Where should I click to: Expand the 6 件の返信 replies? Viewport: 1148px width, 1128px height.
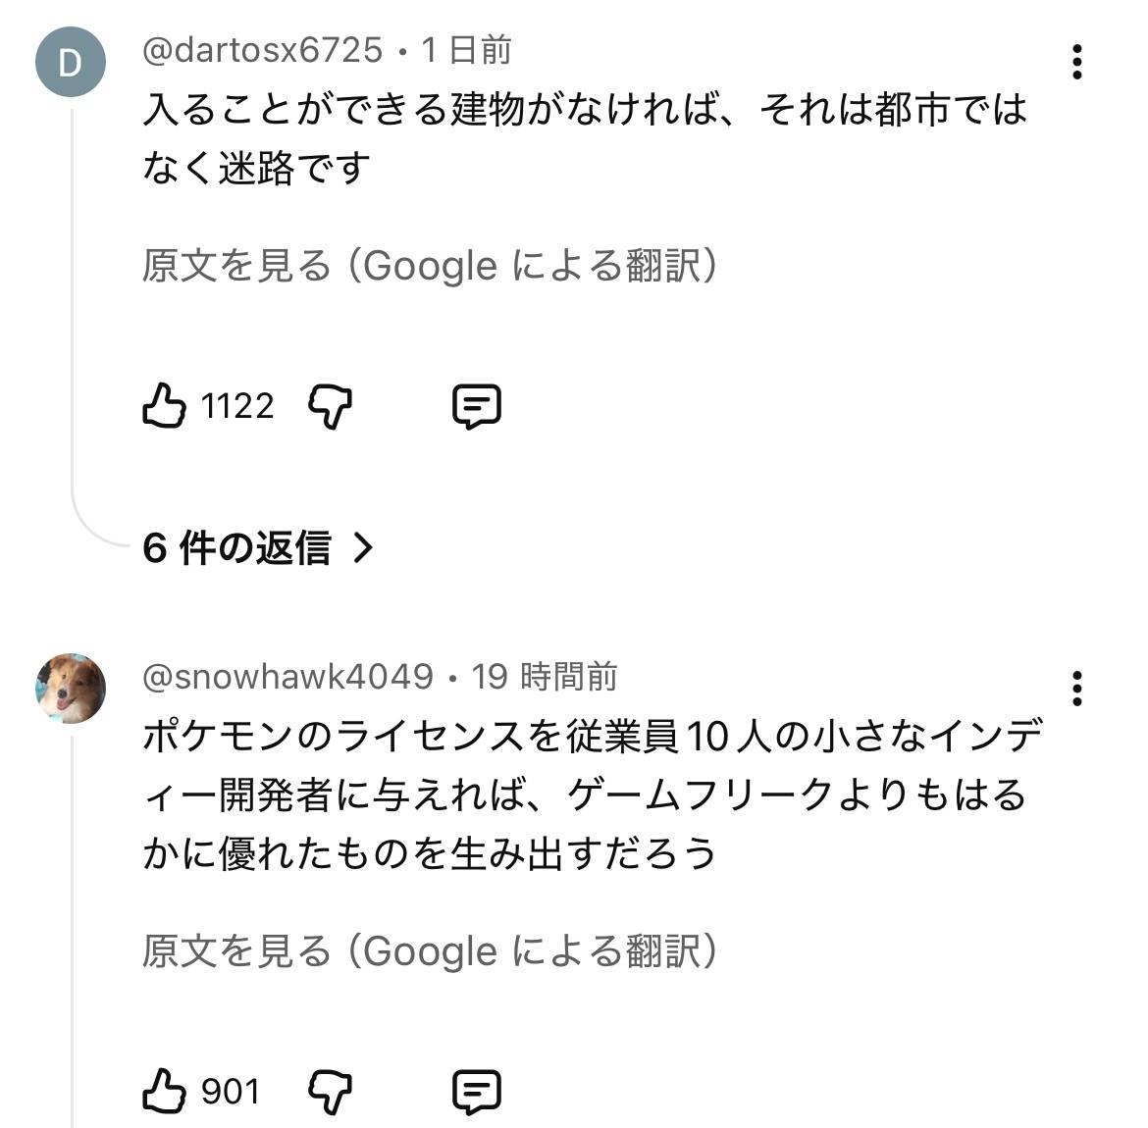coord(236,547)
